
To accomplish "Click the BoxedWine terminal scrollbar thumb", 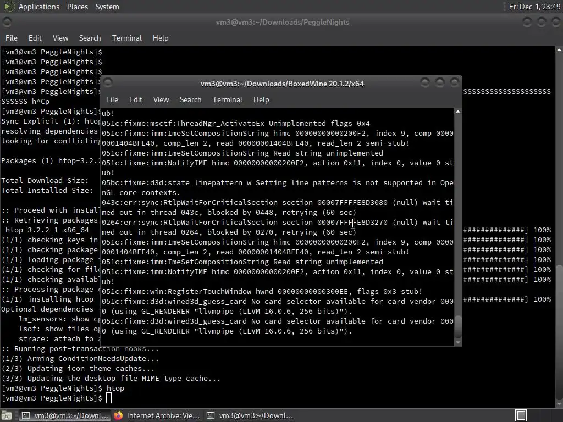I will point(458,327).
